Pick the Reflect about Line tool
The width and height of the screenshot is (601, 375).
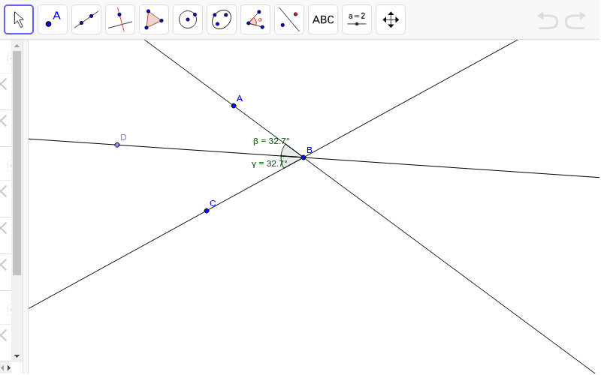coord(289,19)
